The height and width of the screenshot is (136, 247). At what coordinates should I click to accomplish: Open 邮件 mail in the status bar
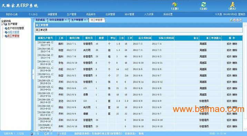(x=48, y=134)
